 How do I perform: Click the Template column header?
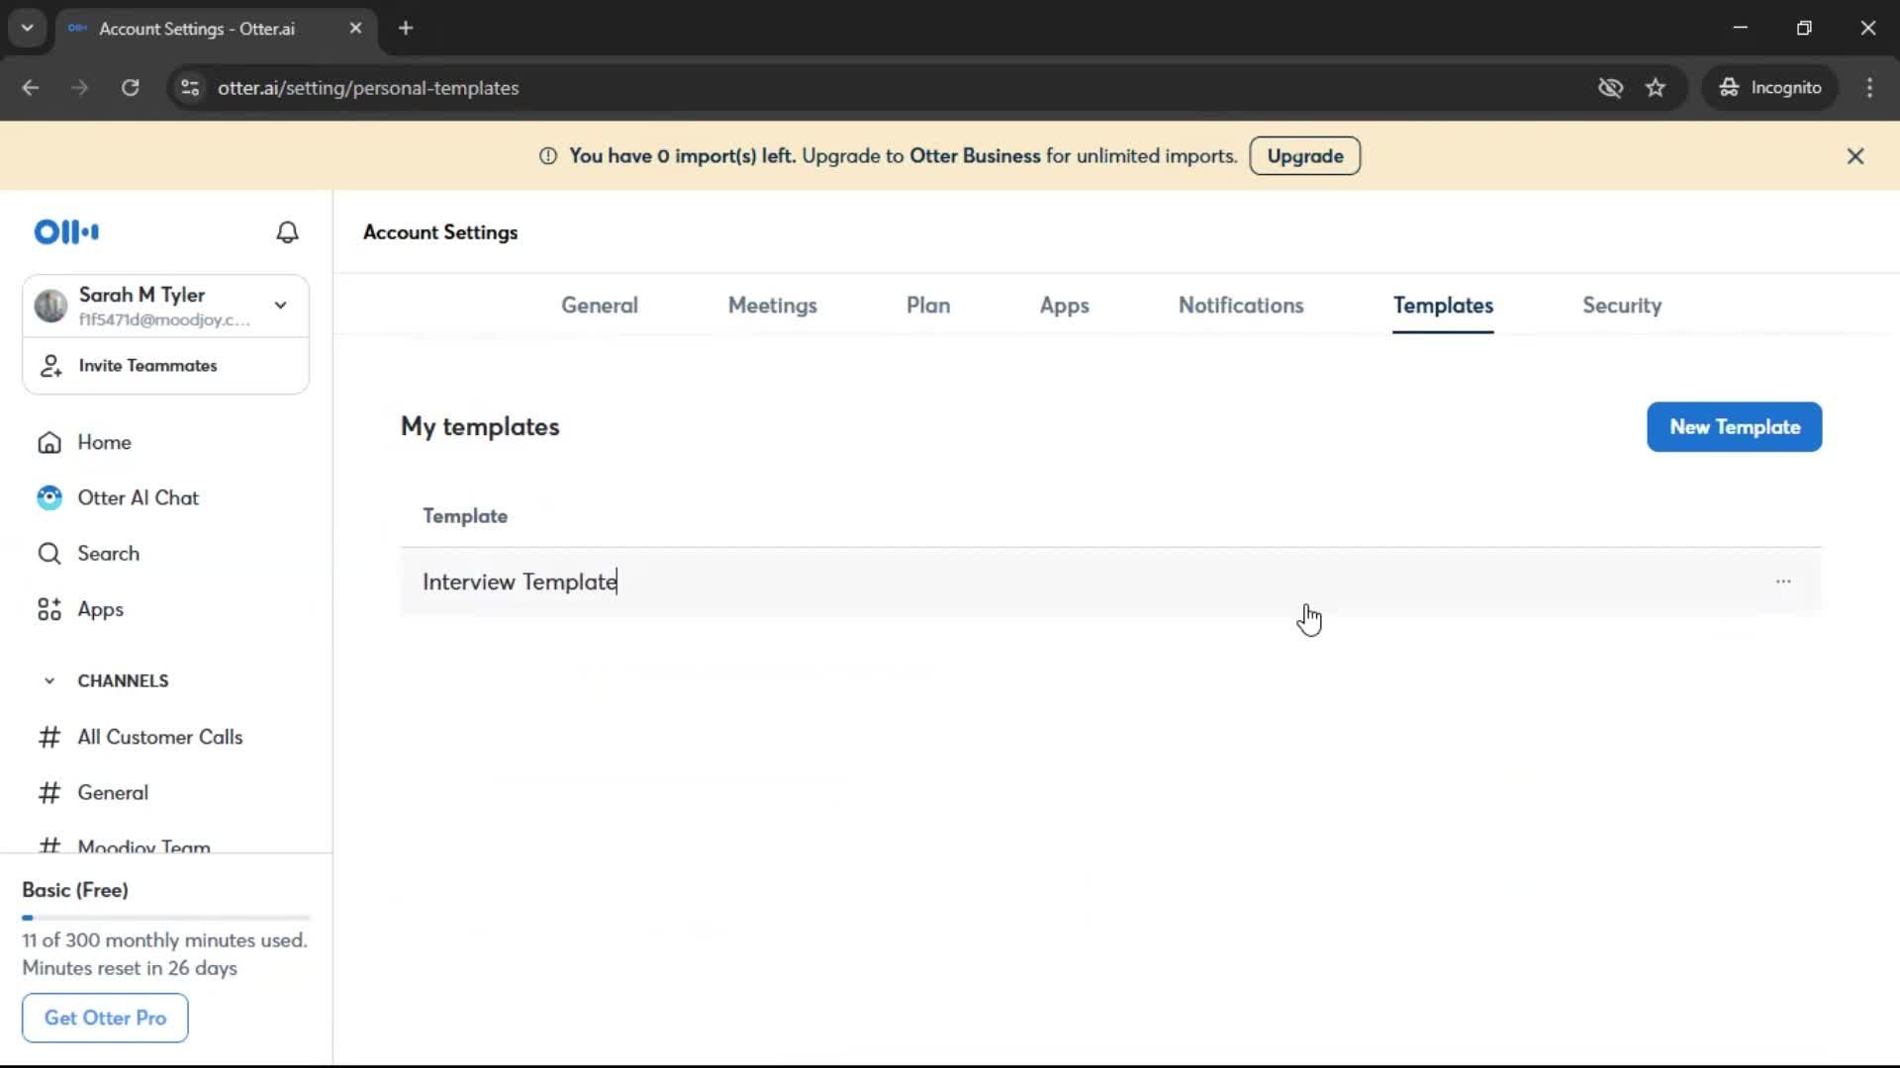(x=465, y=516)
